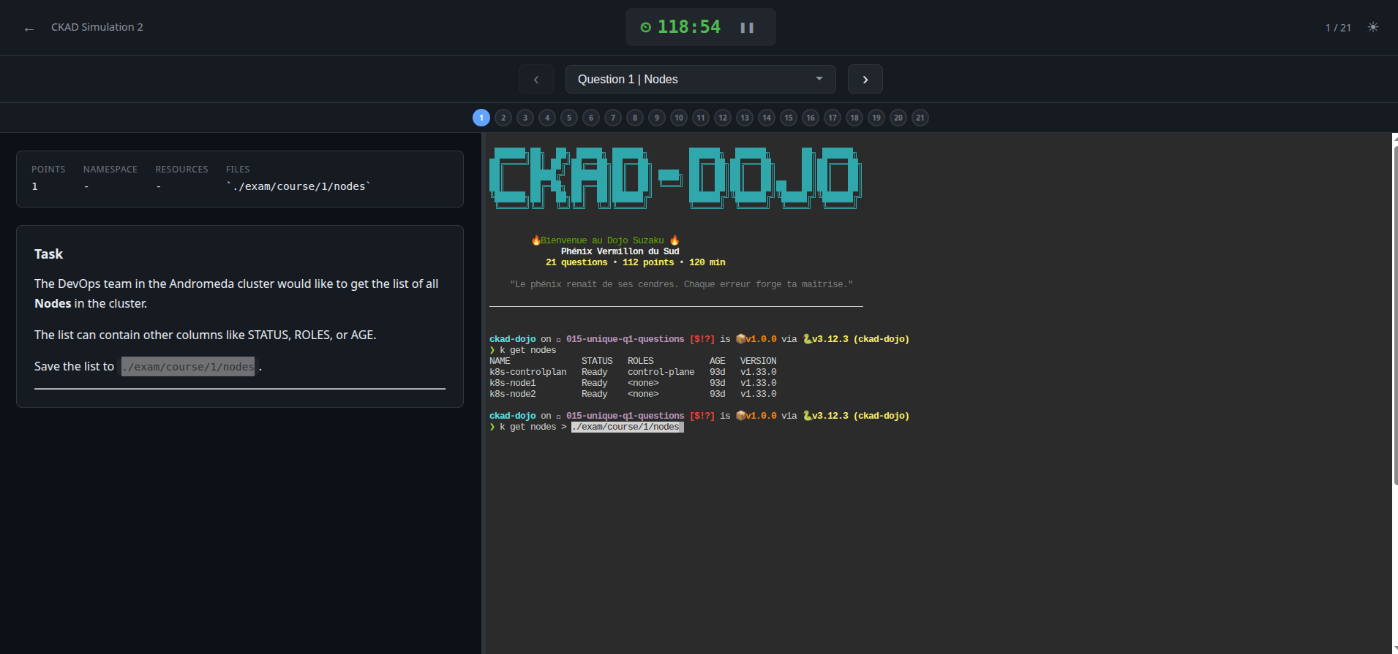Click the VERSION column header in terminal output
The width and height of the screenshot is (1398, 654).
click(x=758, y=361)
